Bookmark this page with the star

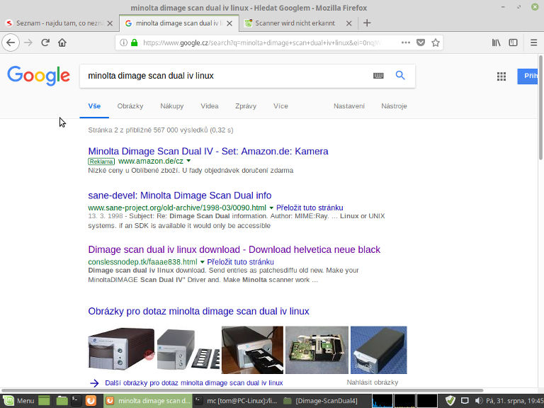(x=436, y=42)
